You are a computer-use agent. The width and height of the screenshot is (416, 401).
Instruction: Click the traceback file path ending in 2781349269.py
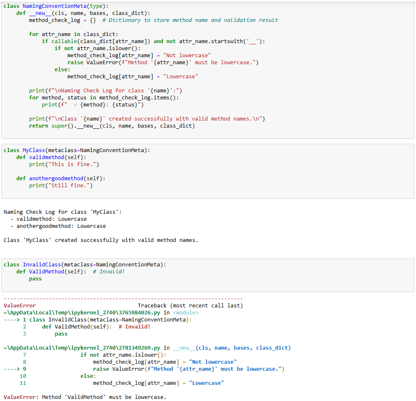[x=82, y=348]
